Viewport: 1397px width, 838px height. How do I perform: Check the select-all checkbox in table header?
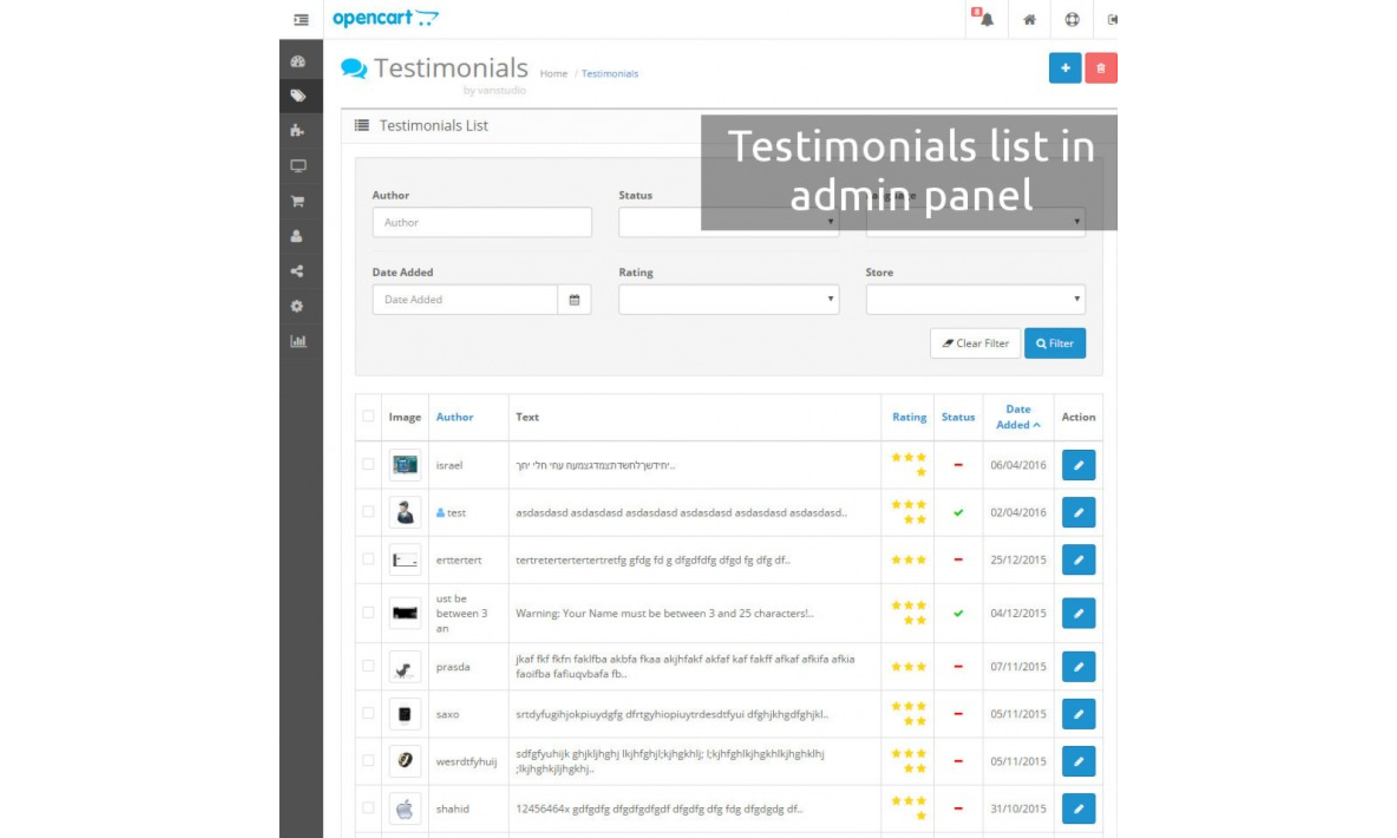(368, 416)
